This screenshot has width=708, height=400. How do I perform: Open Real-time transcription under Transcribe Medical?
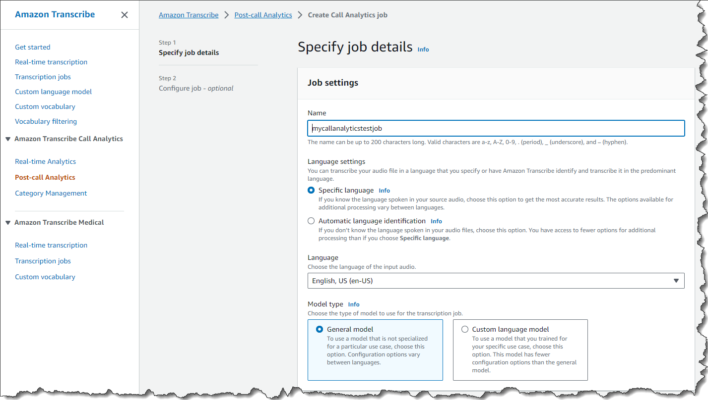(x=51, y=245)
